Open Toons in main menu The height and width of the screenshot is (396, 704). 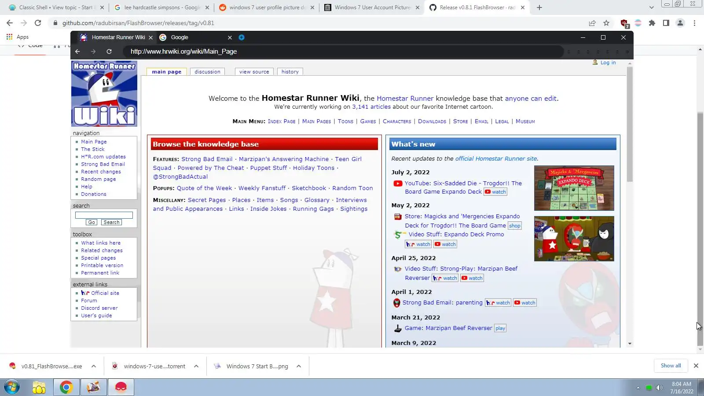(345, 121)
